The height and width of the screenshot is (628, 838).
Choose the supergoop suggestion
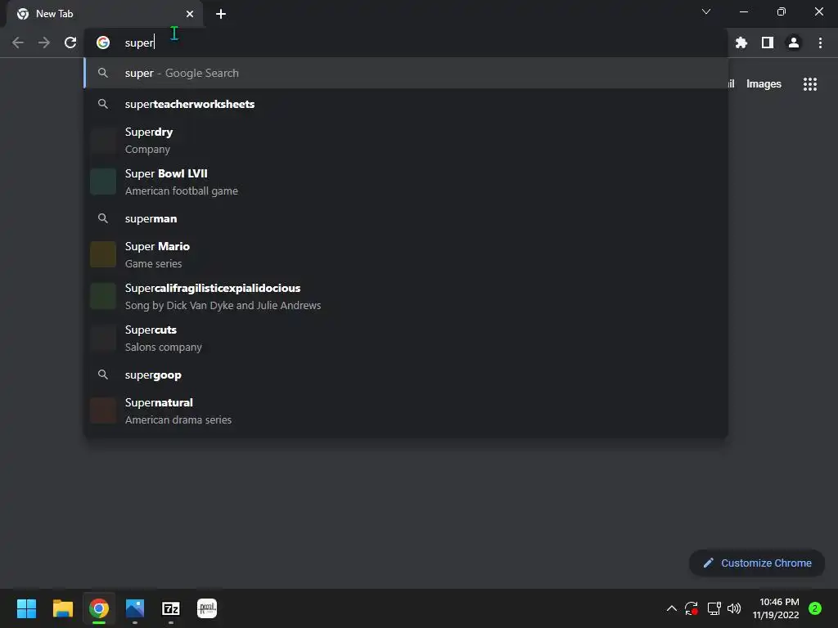406,375
